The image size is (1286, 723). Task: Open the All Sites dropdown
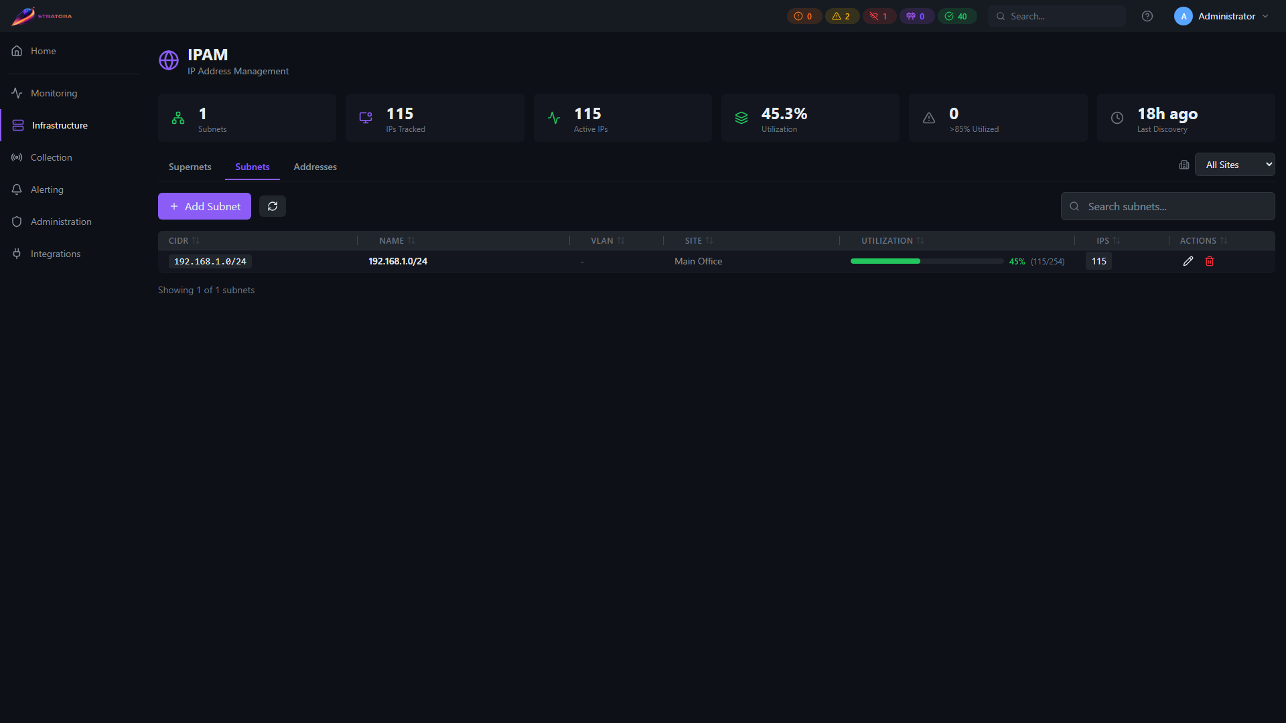pos(1235,165)
